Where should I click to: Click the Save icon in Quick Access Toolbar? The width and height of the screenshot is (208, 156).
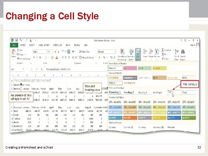pyautogui.click(x=16, y=40)
